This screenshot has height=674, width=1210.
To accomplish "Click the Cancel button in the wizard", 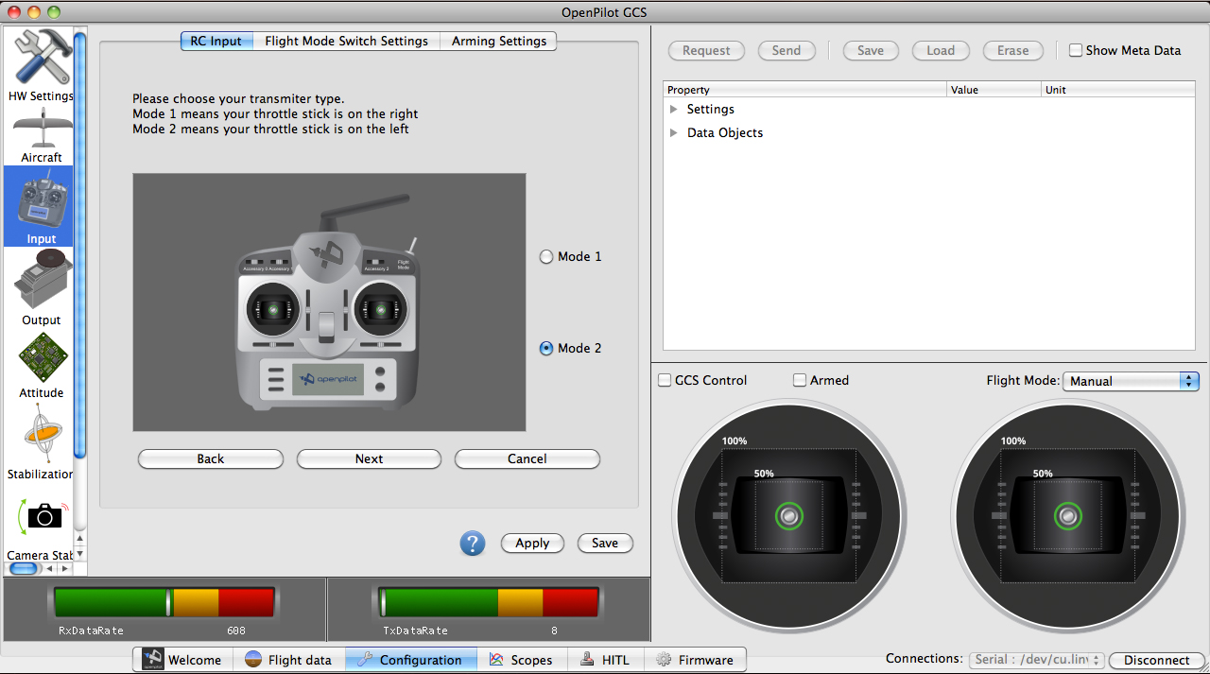I will click(x=527, y=458).
